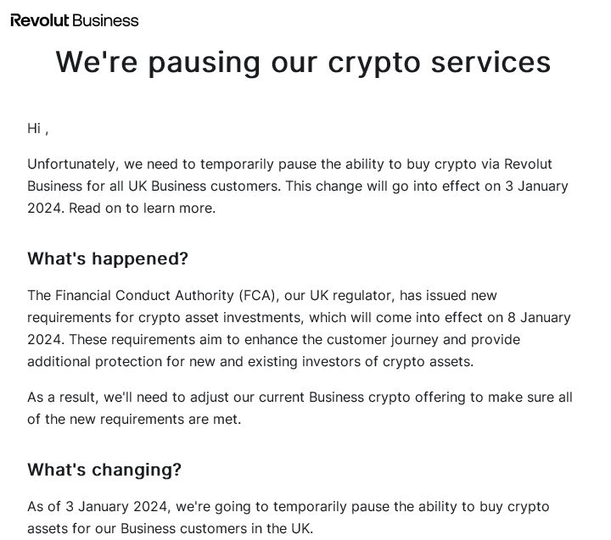The height and width of the screenshot is (540, 611).
Task: Click the Revolut Business logo
Action: tap(75, 20)
